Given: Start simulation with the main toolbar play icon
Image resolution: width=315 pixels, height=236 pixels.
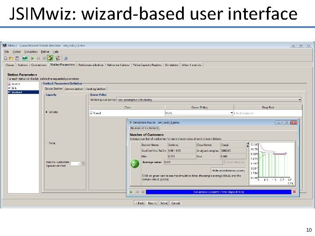Looking at the screenshot, I should 32,59.
